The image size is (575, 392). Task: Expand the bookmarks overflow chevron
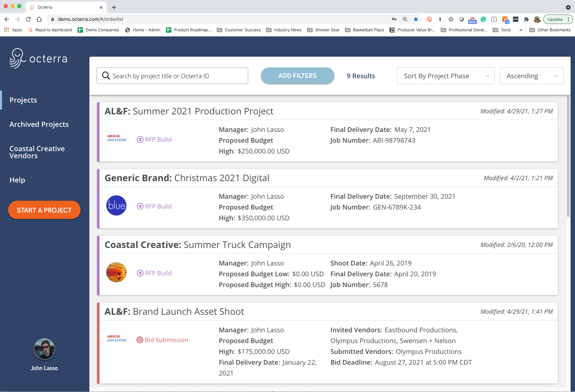click(521, 30)
